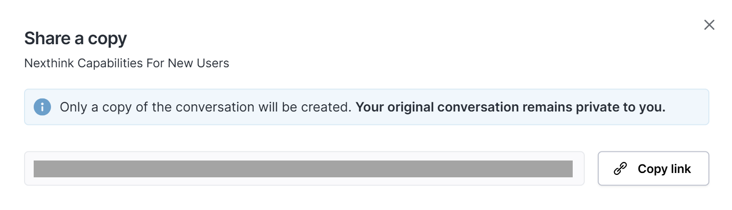Click the blue info circle icon
The width and height of the screenshot is (732, 210).
[42, 107]
